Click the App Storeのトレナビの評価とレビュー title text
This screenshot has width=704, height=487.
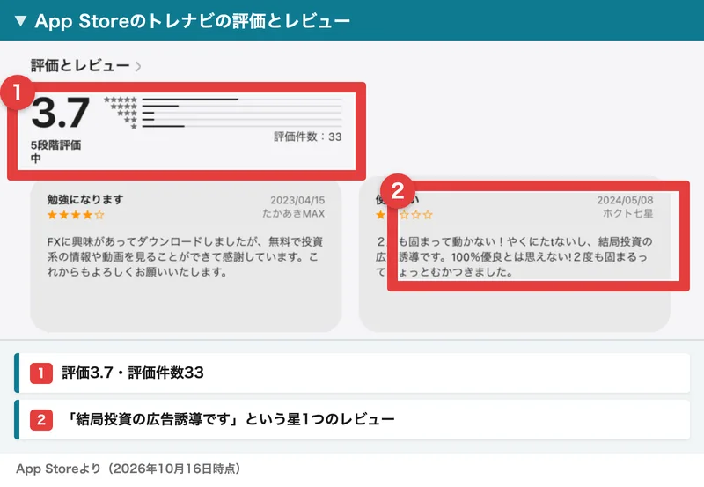coord(192,21)
